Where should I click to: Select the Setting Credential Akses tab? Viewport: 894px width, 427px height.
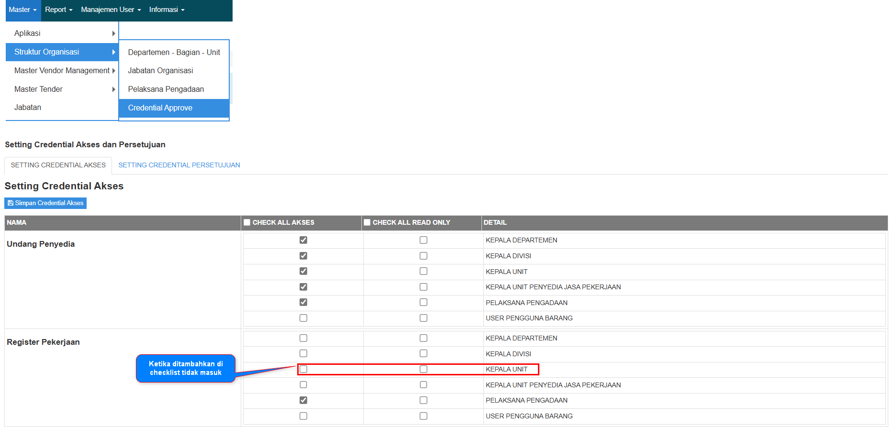[x=58, y=165]
